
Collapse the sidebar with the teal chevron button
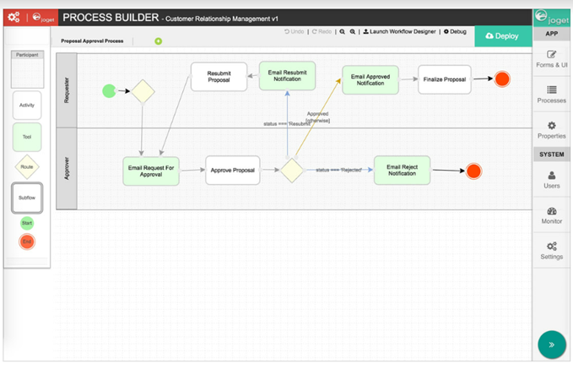click(551, 345)
